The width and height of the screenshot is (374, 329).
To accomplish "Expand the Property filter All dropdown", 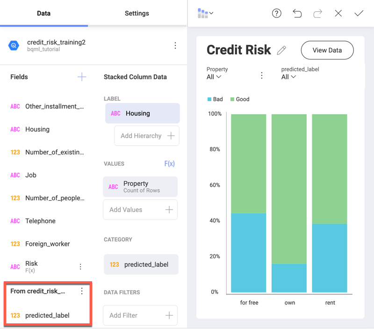I will click(x=214, y=77).
